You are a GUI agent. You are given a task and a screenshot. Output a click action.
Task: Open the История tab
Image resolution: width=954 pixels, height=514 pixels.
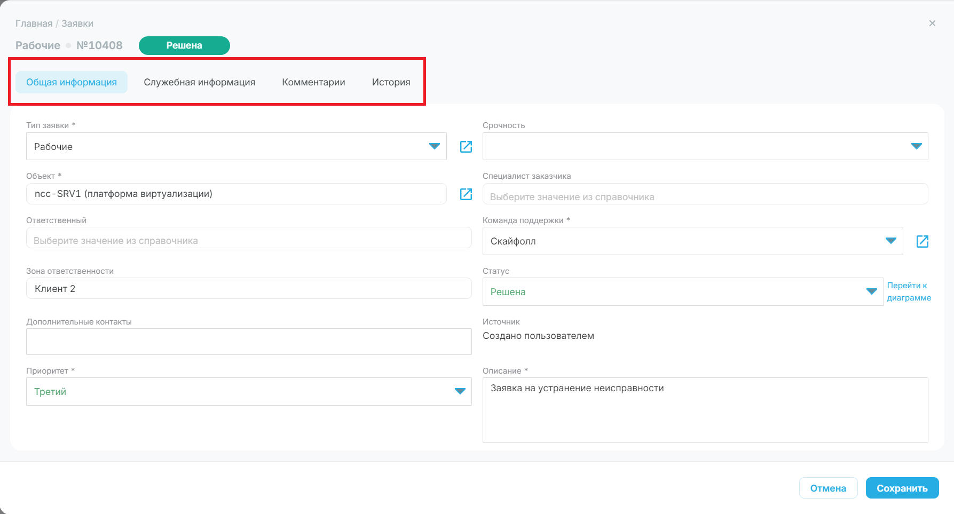(391, 82)
